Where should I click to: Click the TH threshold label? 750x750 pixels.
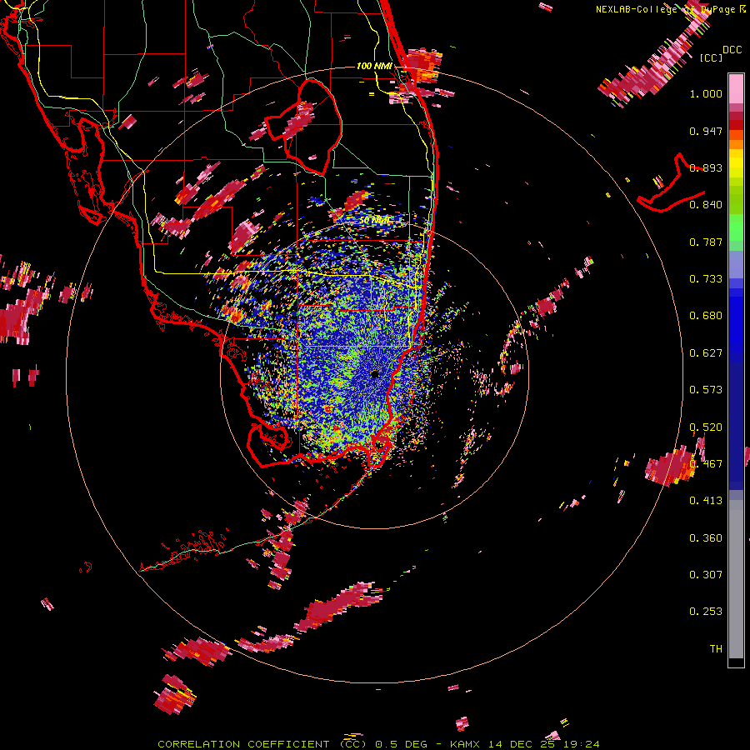[x=716, y=649]
